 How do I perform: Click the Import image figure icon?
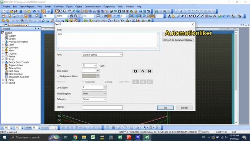(220, 16)
